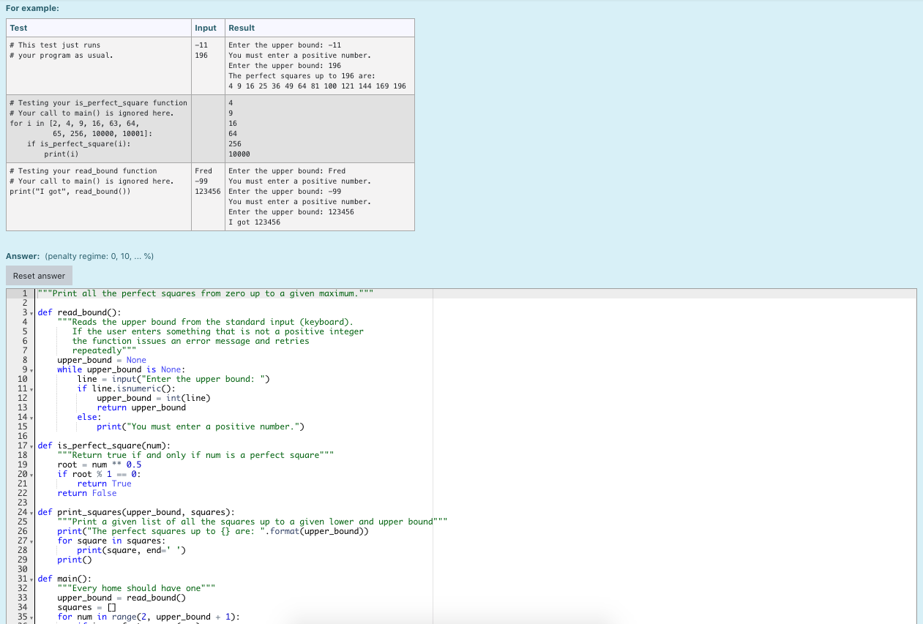This screenshot has width=923, height=624.
Task: Collapse the else branch on line 14
Action: tap(33, 417)
